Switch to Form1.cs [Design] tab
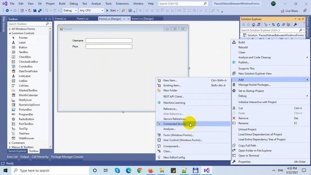This screenshot has width=311, height=175. 142,18
